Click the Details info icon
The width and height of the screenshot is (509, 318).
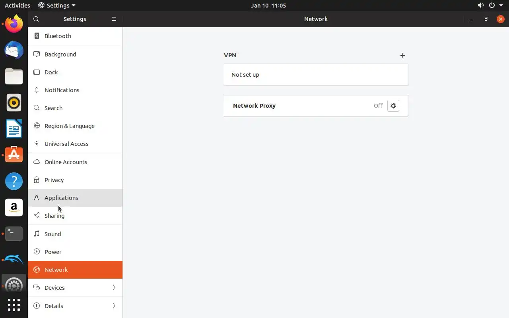(x=37, y=306)
